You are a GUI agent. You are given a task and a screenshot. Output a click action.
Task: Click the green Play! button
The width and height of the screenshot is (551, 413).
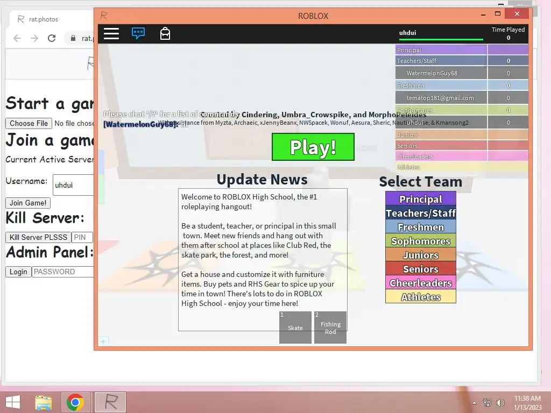point(313,147)
